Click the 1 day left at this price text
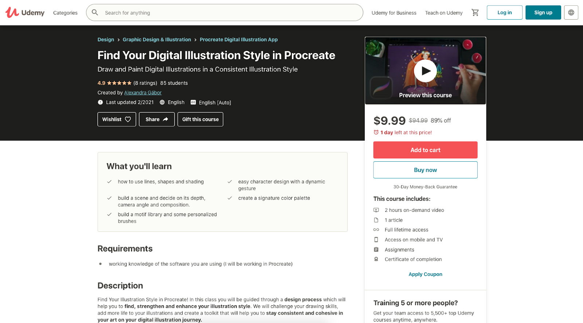The width and height of the screenshot is (583, 323). tap(406, 133)
